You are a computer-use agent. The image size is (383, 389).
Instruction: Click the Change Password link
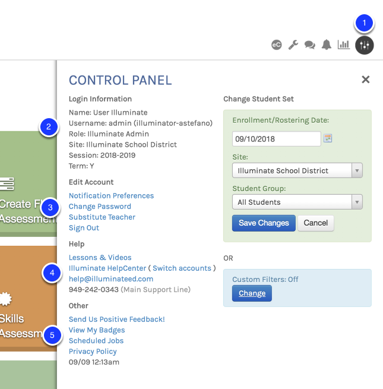(x=100, y=207)
